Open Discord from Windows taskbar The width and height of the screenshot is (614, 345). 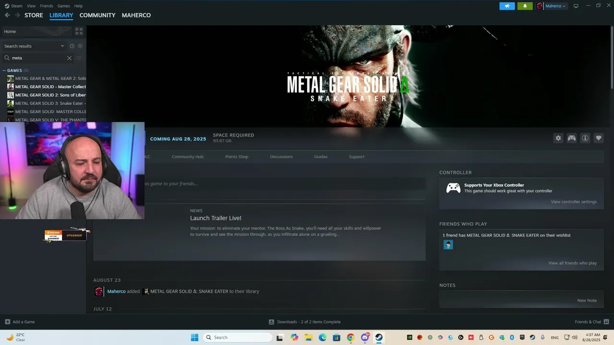point(365,337)
